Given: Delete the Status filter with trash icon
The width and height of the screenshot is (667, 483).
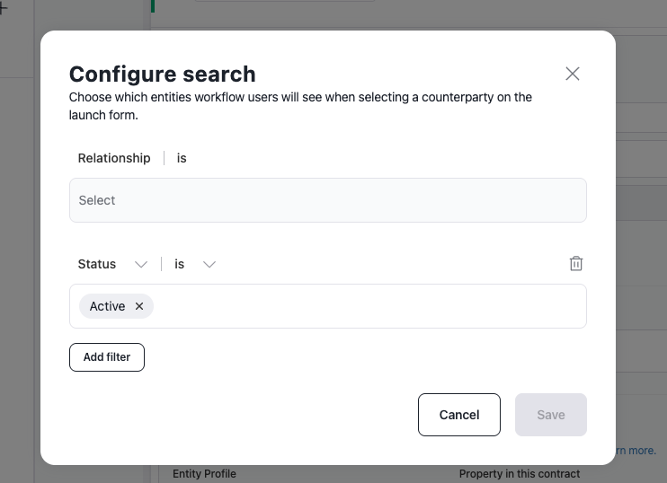Looking at the screenshot, I should (x=576, y=264).
